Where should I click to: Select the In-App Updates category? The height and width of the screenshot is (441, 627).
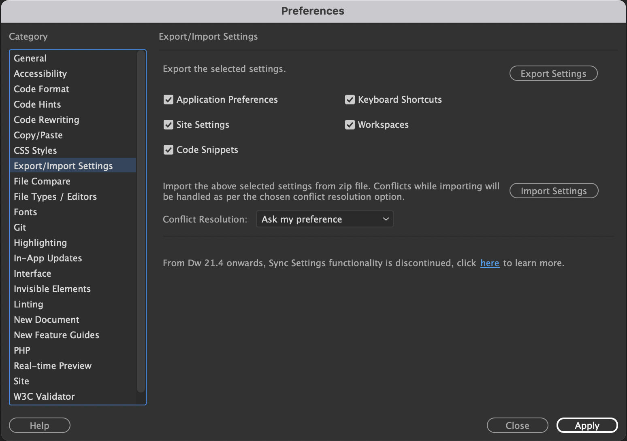click(x=48, y=258)
